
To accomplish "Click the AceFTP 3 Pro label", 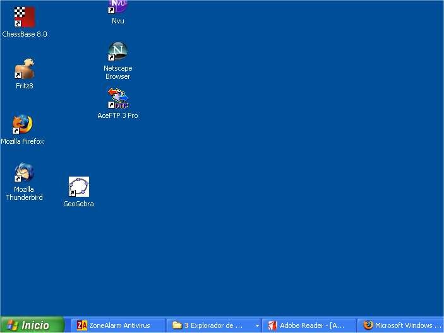I will 117,115.
